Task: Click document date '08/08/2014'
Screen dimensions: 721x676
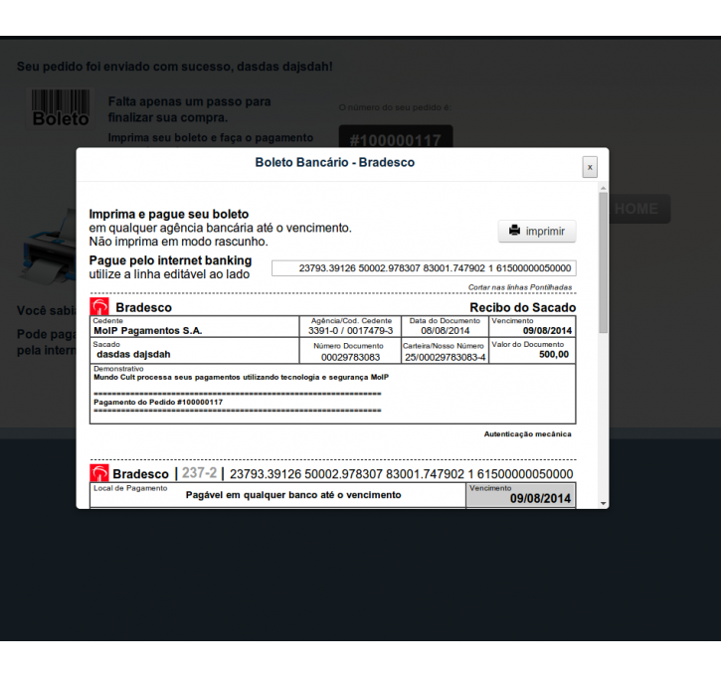Action: (x=446, y=330)
